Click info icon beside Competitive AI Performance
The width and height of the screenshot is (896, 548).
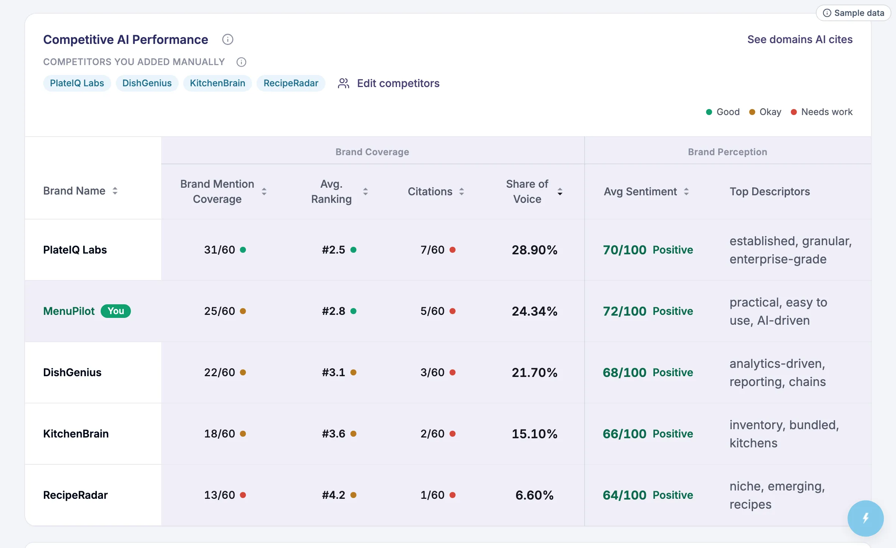coord(227,39)
